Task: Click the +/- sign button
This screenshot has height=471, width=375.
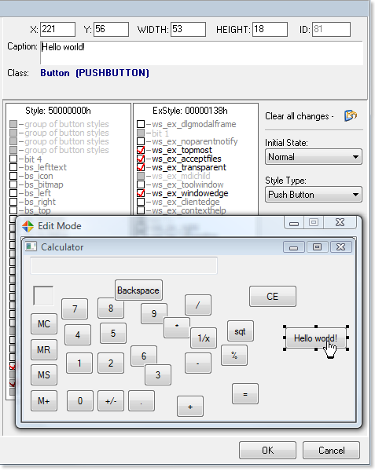Action: click(111, 400)
